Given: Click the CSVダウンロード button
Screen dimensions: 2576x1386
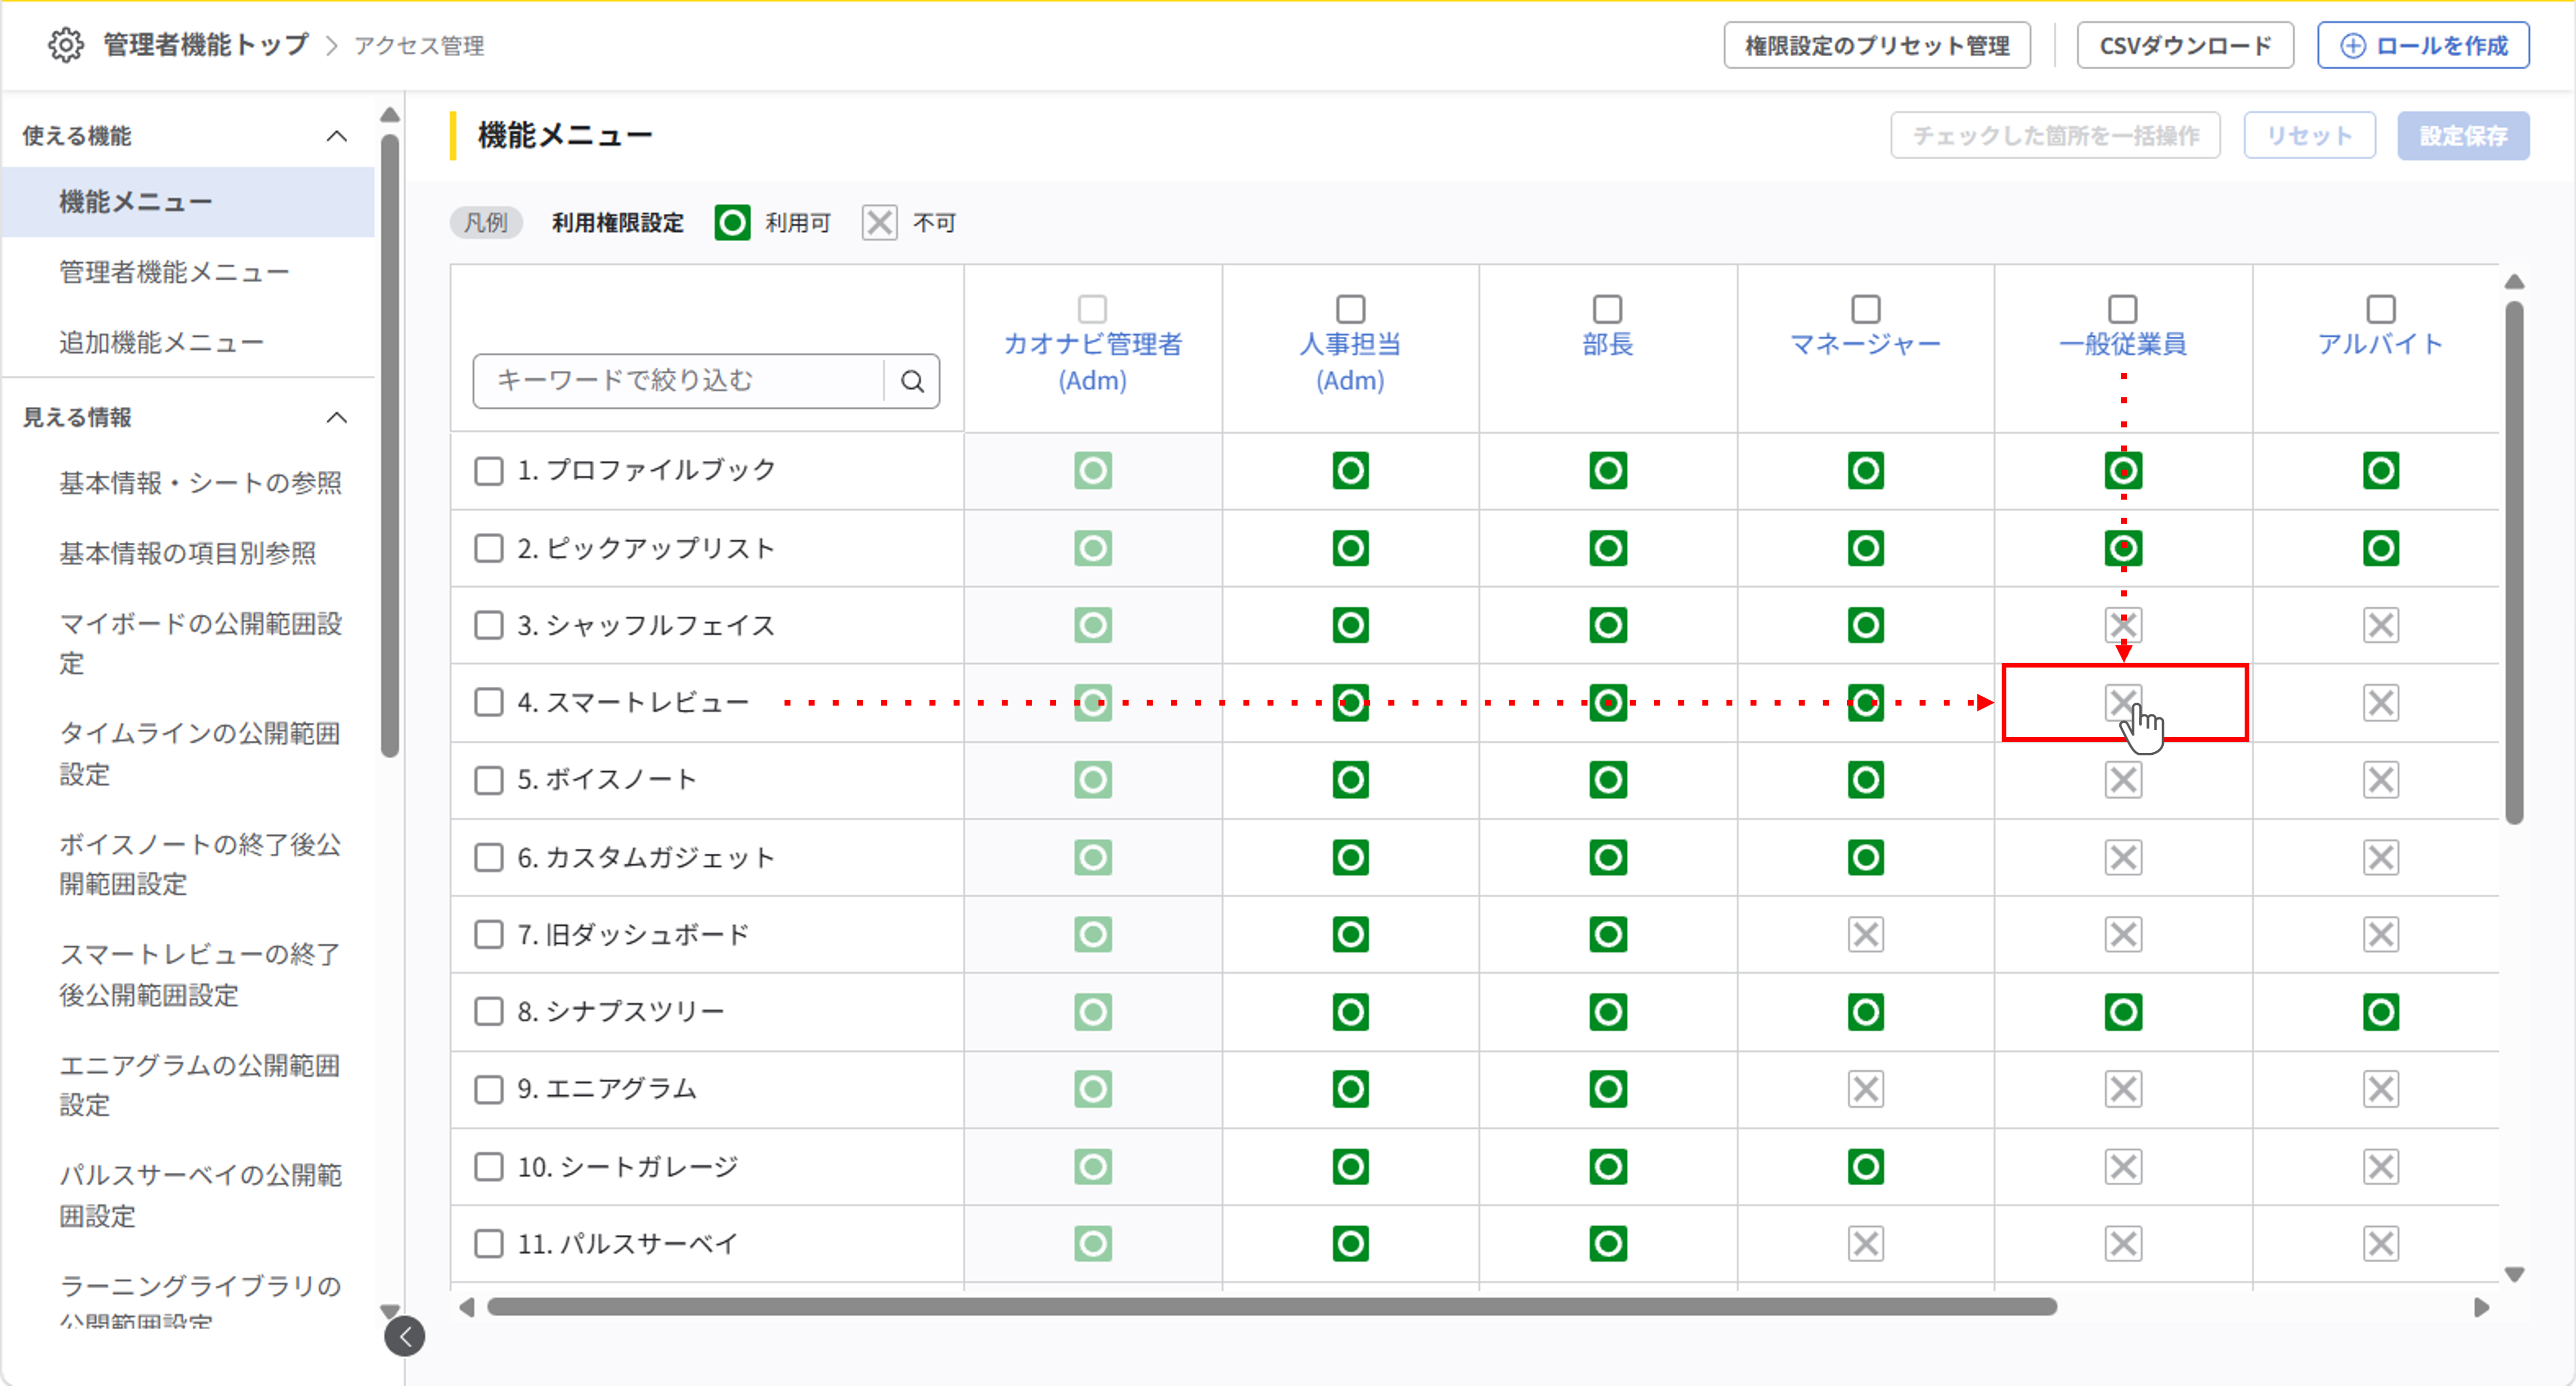Looking at the screenshot, I should 2184,46.
